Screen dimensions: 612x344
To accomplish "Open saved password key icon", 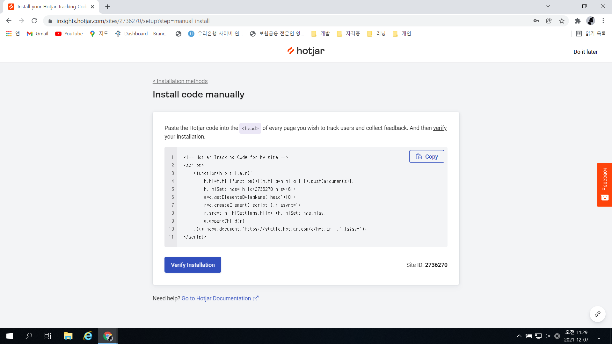I will point(536,21).
